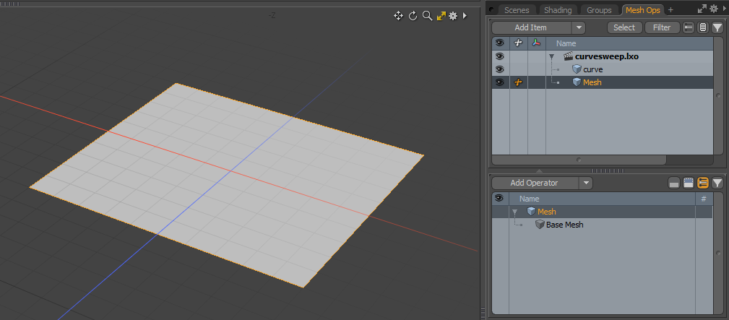This screenshot has width=729, height=320.
Task: Click the orange tree view icon in operator panel
Action: point(703,183)
